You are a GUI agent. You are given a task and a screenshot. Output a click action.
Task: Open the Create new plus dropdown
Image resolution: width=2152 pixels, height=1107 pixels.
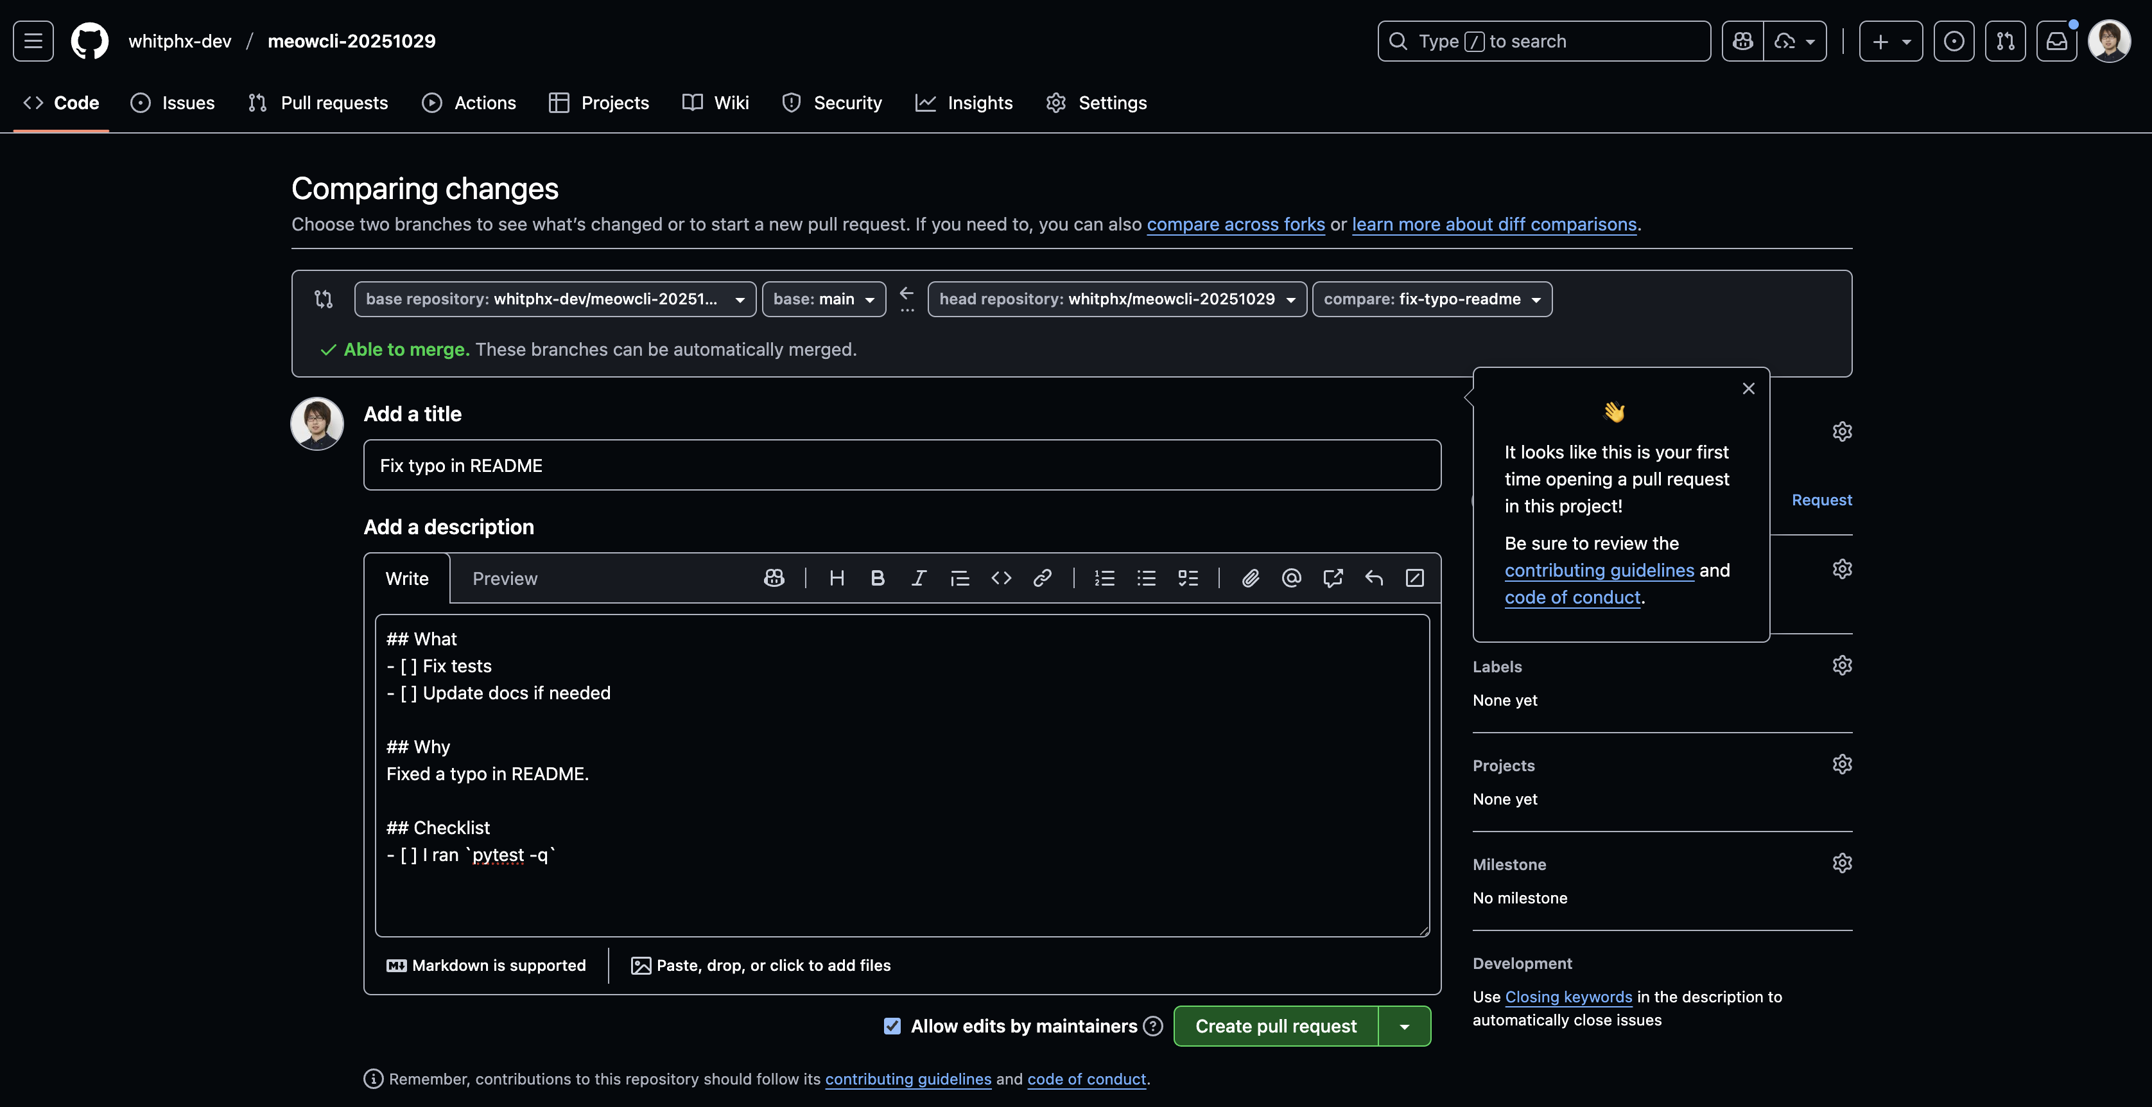1891,41
